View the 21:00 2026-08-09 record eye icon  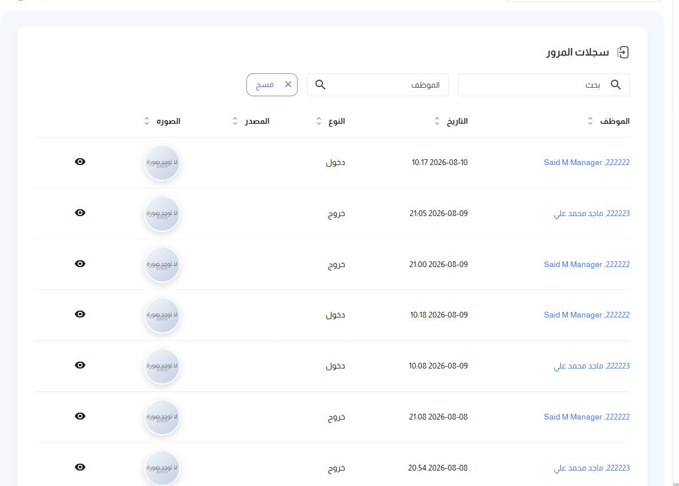80,264
